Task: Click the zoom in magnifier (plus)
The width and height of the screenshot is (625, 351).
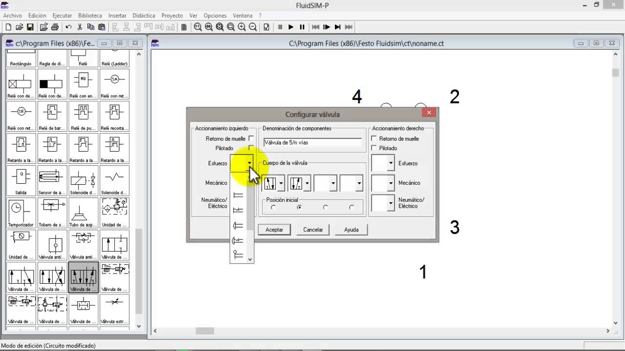Action: click(242, 27)
